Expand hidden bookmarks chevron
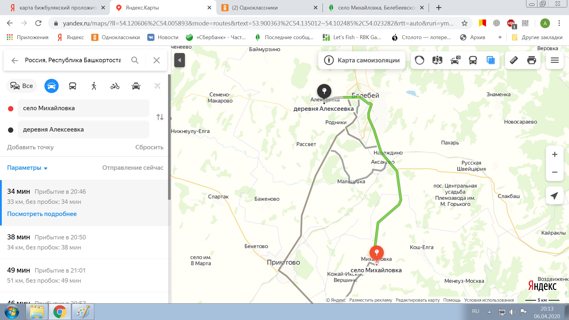The image size is (569, 320). tap(500, 37)
